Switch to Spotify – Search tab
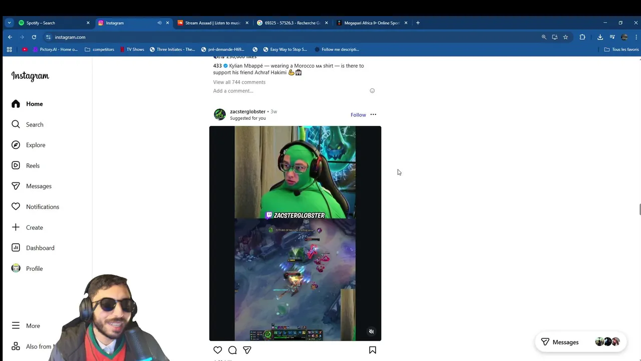641x361 pixels. coord(54,23)
